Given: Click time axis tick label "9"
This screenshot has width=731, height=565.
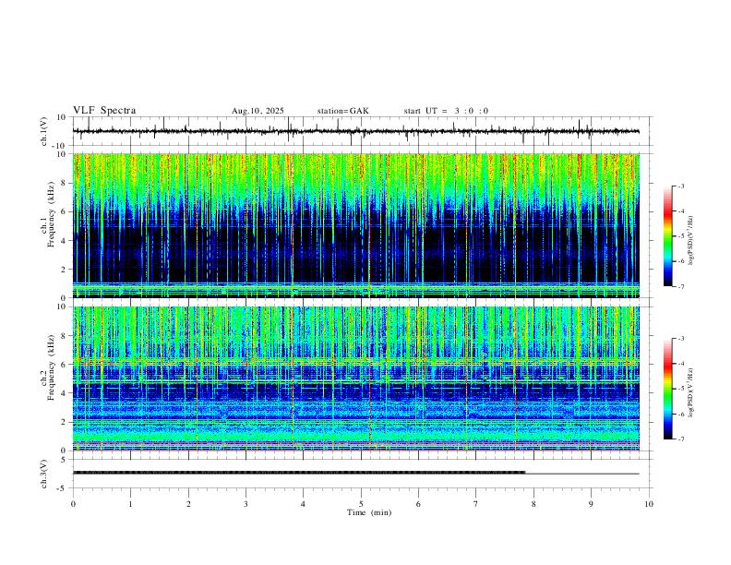Looking at the screenshot, I should pyautogui.click(x=591, y=504).
